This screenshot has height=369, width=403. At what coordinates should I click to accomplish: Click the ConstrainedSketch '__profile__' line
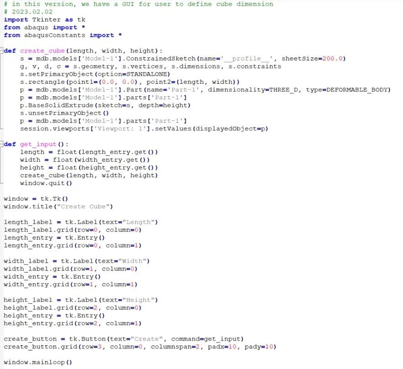(x=183, y=58)
